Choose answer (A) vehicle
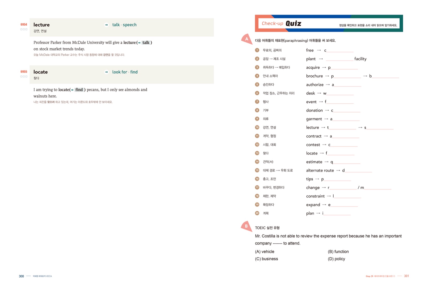Image resolution: width=428 pixels, height=292 pixels. [x=265, y=252]
